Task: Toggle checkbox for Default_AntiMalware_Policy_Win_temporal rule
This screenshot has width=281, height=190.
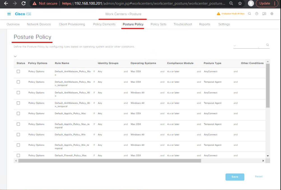Action: click(x=18, y=103)
